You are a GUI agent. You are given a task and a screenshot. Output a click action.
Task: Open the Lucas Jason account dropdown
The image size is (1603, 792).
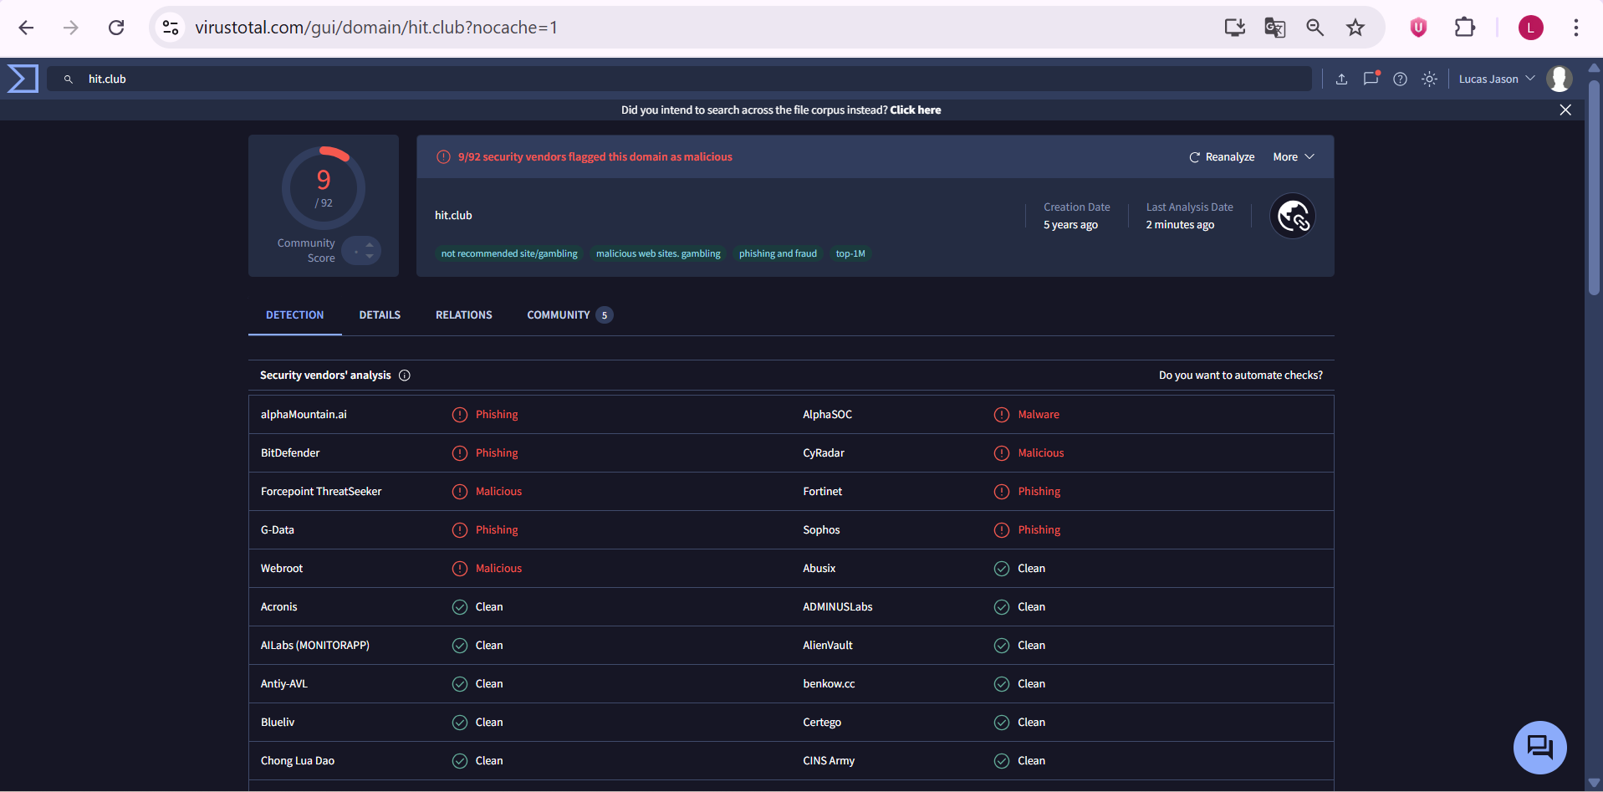click(1496, 79)
